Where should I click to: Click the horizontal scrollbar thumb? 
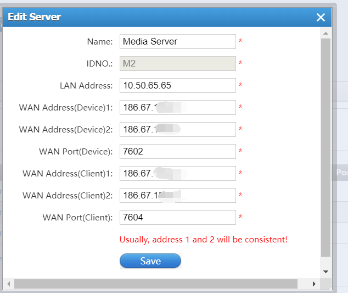[156, 284]
